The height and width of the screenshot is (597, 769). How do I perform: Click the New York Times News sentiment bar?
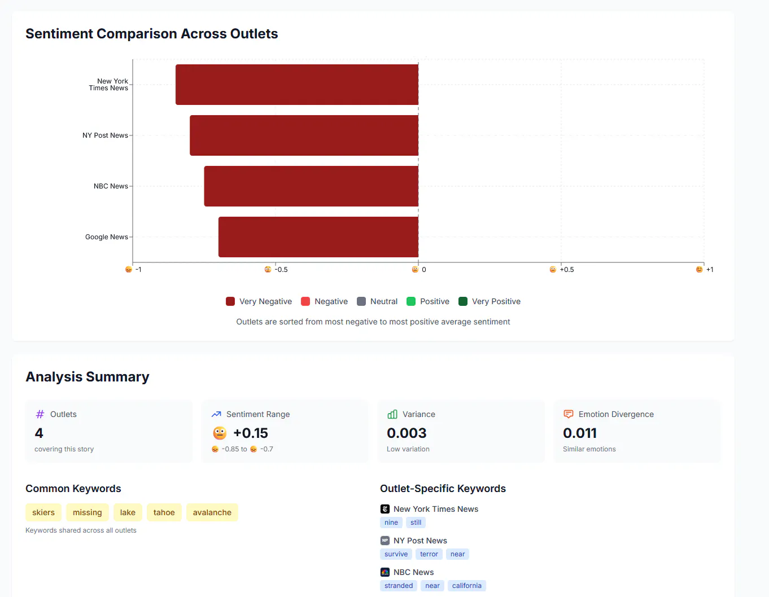pos(297,85)
